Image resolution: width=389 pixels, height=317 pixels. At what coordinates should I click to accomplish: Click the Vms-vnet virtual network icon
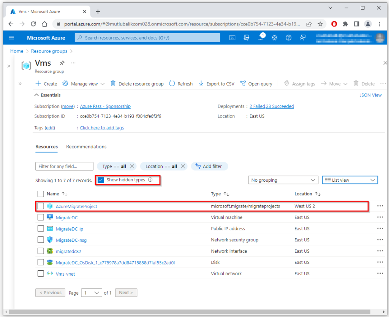tap(50, 274)
